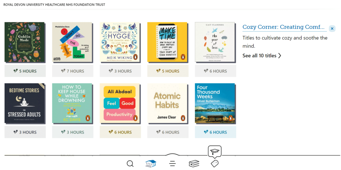
Task: Select the Little Book of Hygge cover
Action: tap(120, 42)
